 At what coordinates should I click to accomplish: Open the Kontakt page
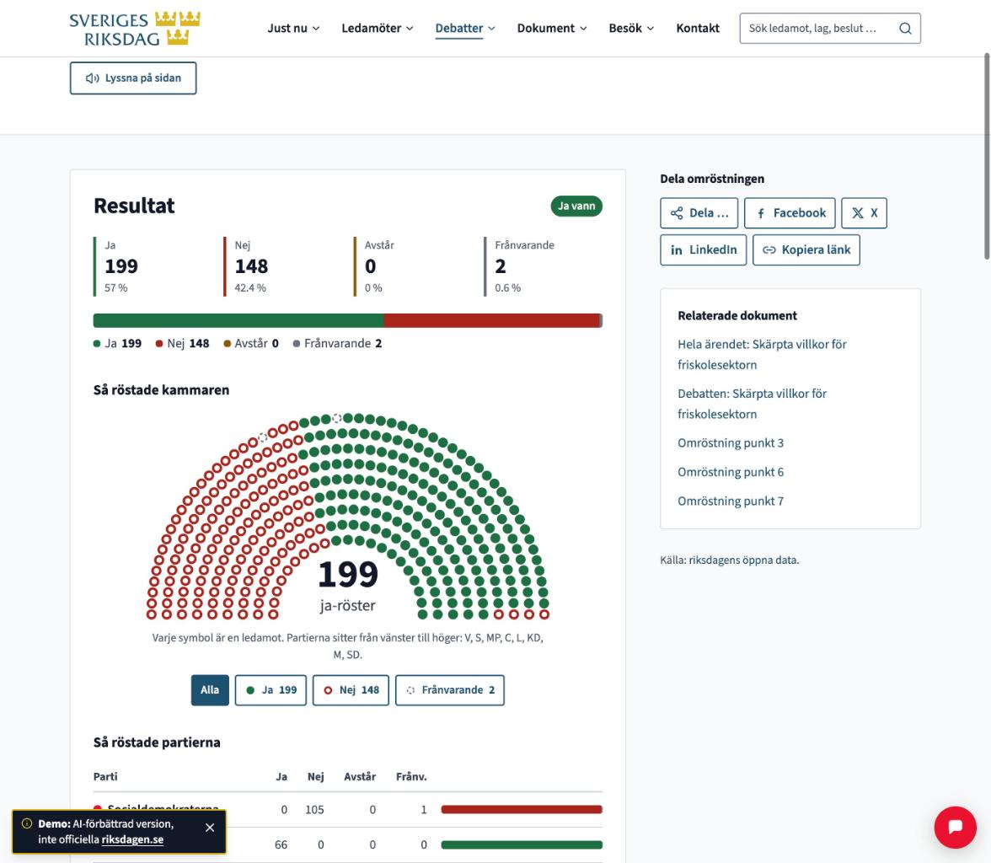pos(698,29)
